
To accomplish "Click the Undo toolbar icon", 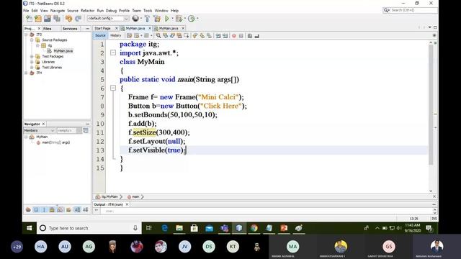I will pos(69,19).
